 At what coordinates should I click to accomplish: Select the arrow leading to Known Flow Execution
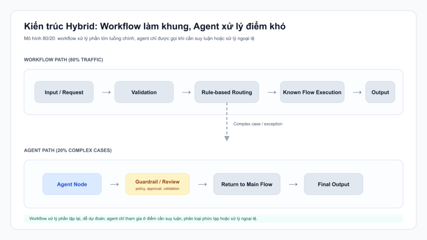pyautogui.click(x=273, y=92)
